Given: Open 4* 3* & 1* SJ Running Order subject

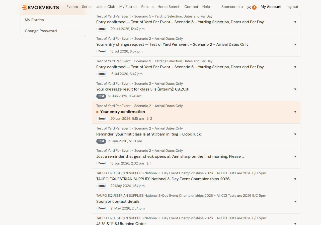Looking at the screenshot, I should pos(121,223).
